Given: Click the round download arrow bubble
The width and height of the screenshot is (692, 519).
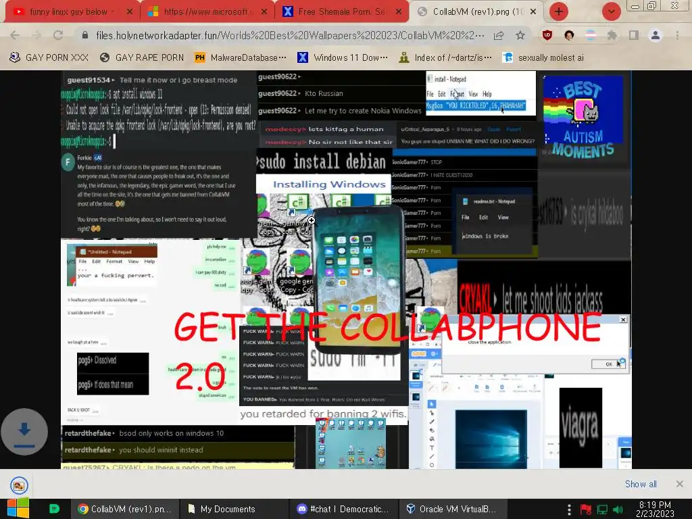Looking at the screenshot, I should [x=24, y=432].
